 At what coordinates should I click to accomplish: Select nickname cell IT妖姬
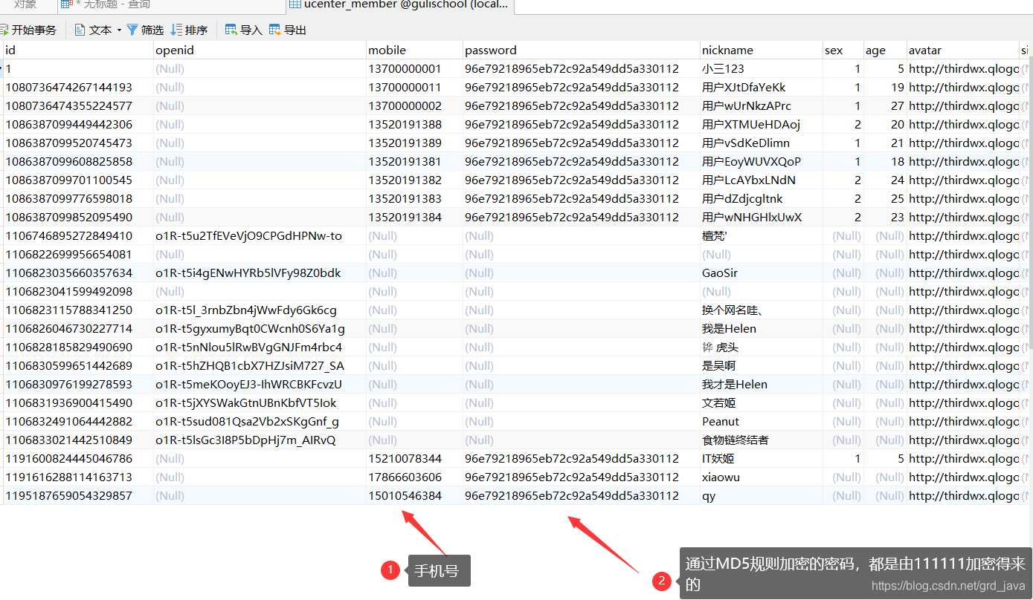coord(761,459)
